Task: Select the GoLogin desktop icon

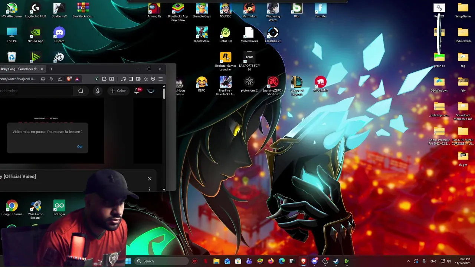Action: click(59, 208)
